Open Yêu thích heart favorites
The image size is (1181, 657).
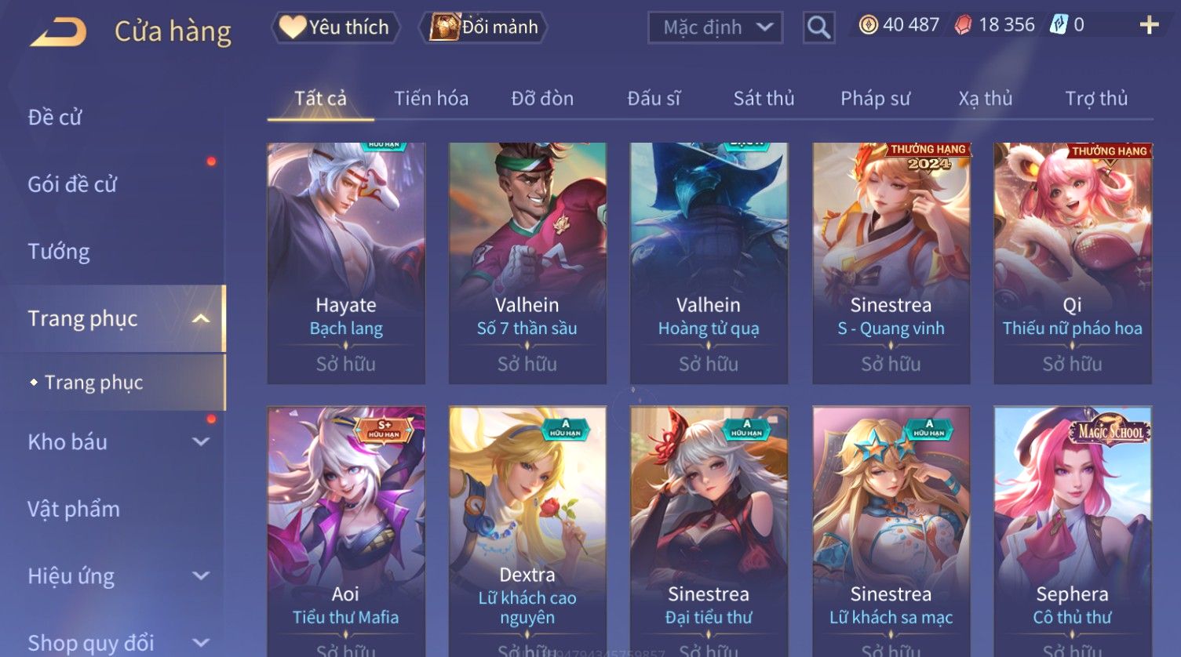click(336, 27)
